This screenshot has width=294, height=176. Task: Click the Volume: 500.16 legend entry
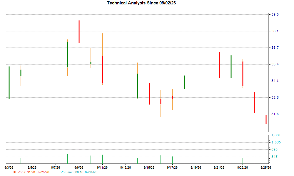(79, 172)
